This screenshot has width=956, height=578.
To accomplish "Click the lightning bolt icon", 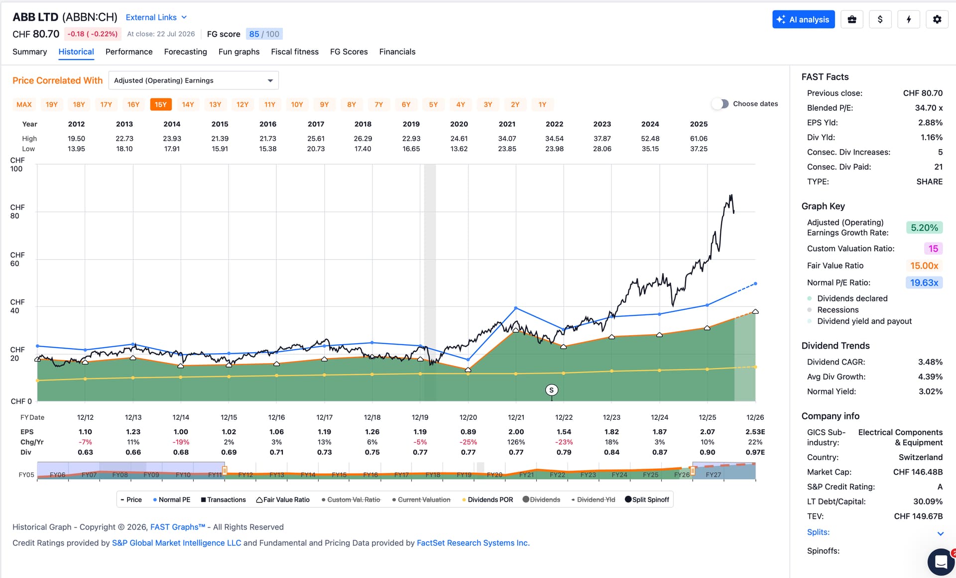I will (x=909, y=19).
